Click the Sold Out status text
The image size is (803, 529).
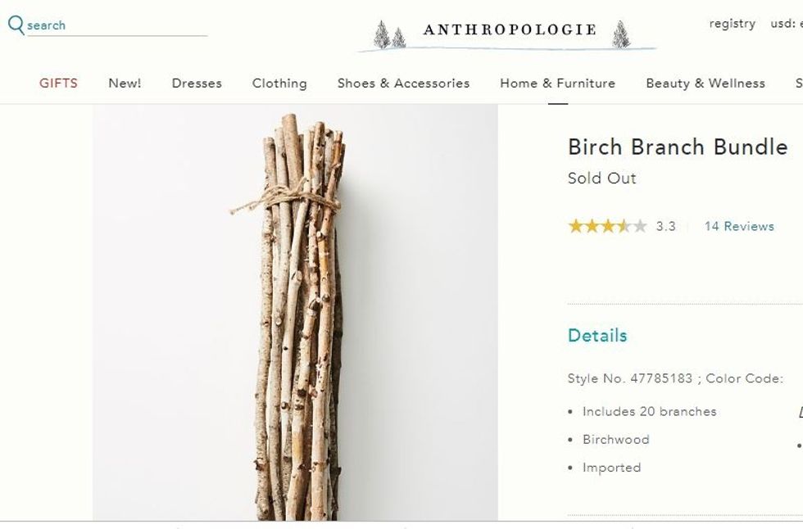[601, 179]
